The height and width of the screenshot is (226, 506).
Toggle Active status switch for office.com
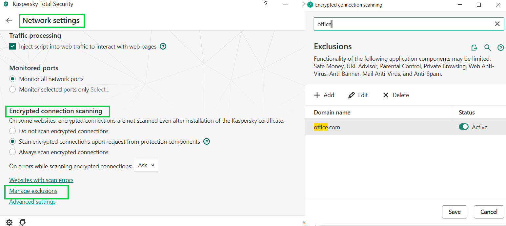point(464,127)
